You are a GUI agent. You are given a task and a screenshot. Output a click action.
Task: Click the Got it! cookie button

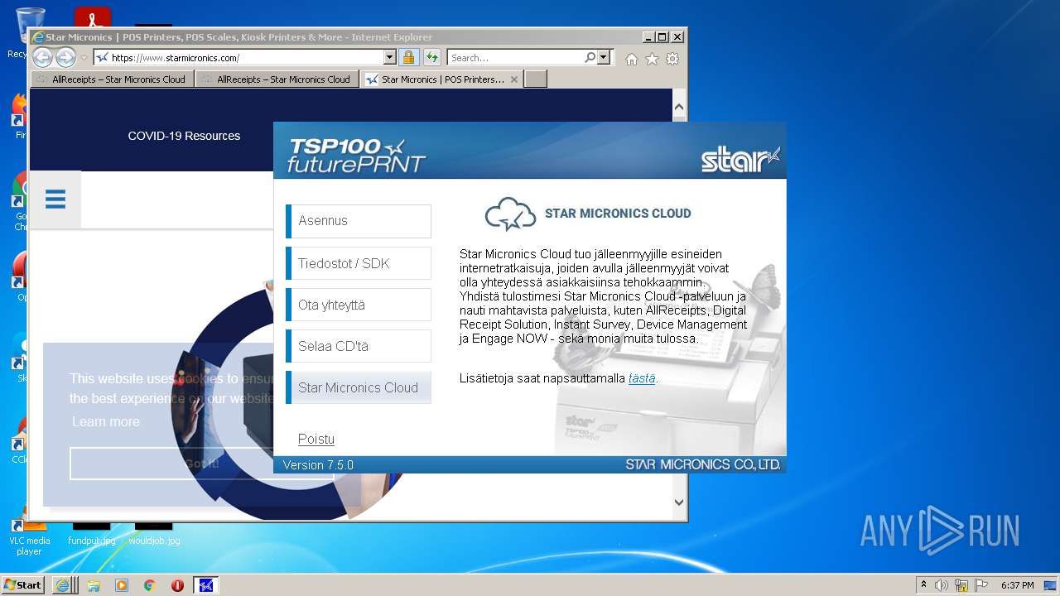[202, 464]
